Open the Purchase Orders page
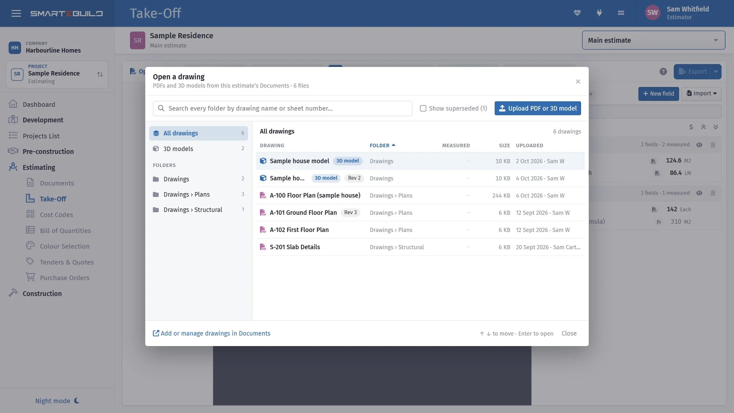 64,278
